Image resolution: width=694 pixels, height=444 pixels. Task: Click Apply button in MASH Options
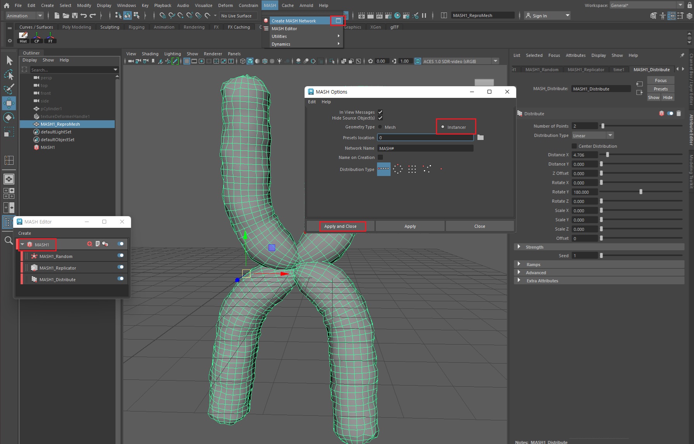[x=410, y=226]
